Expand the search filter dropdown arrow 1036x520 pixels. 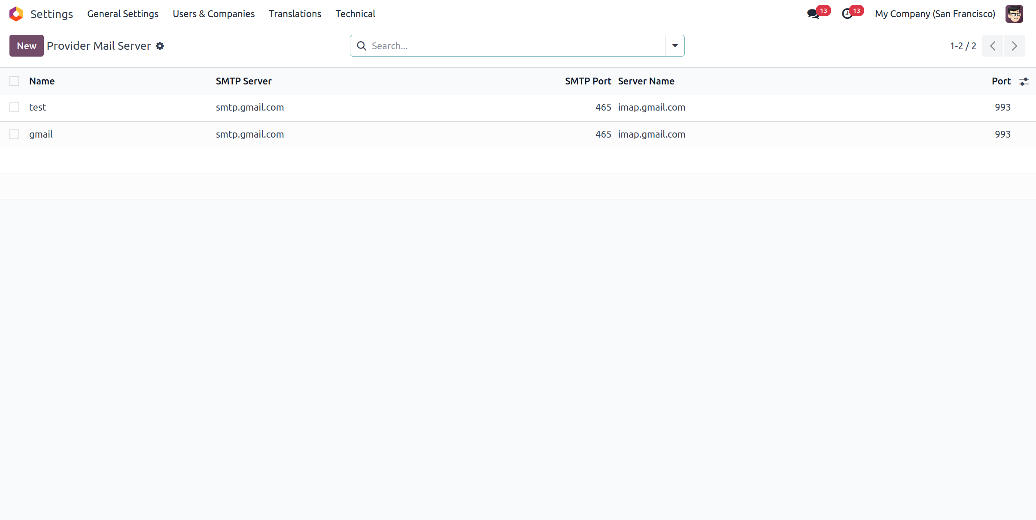675,46
